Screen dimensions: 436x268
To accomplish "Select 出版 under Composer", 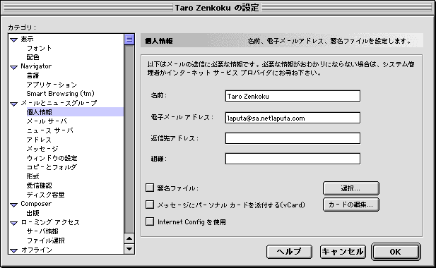I will coord(33,213).
